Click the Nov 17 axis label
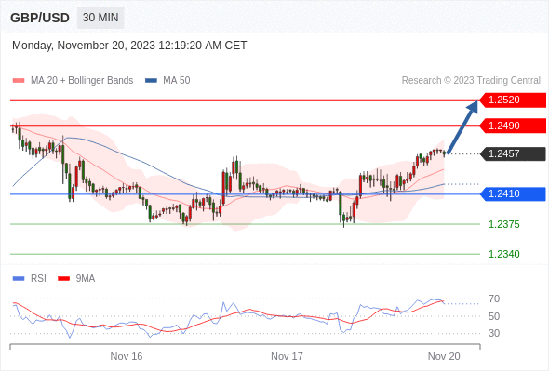 click(x=287, y=356)
